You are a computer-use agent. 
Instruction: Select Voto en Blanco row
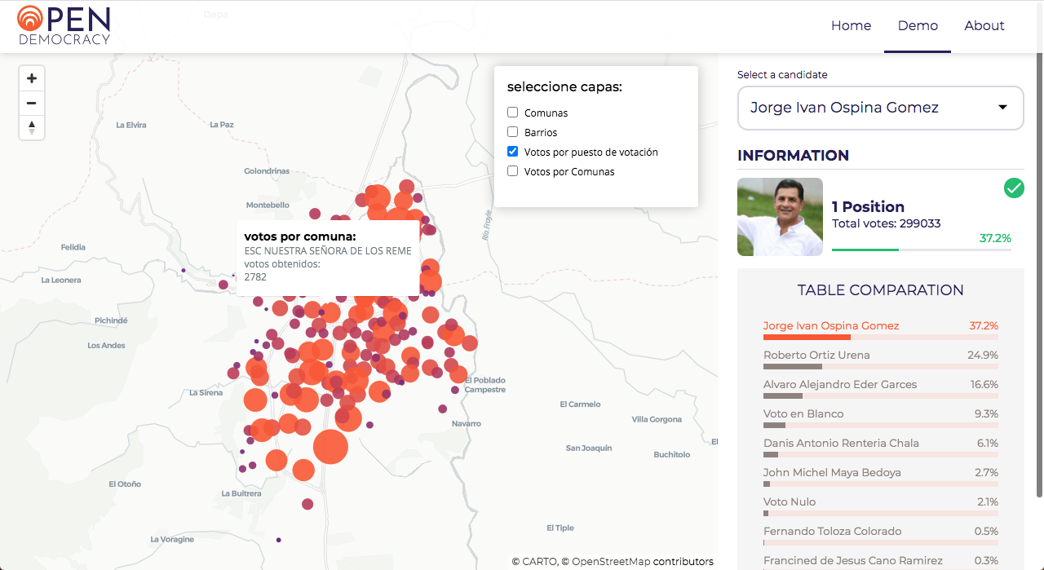point(881,418)
